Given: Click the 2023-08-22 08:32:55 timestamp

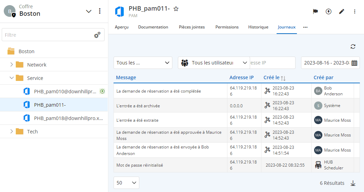Looking at the screenshot, I should (285, 165).
